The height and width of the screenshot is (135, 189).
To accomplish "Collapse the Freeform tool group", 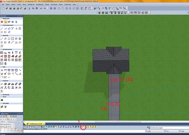I will (9, 81).
